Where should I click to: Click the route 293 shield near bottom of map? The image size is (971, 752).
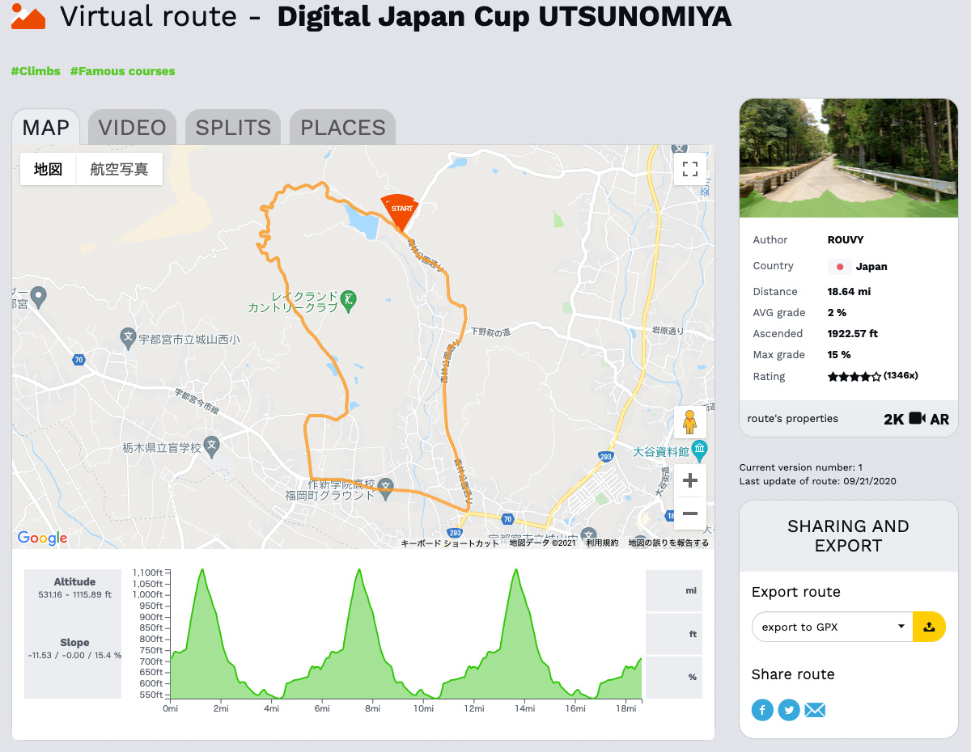coord(455,533)
